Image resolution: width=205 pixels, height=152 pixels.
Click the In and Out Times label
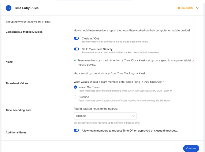(89, 87)
